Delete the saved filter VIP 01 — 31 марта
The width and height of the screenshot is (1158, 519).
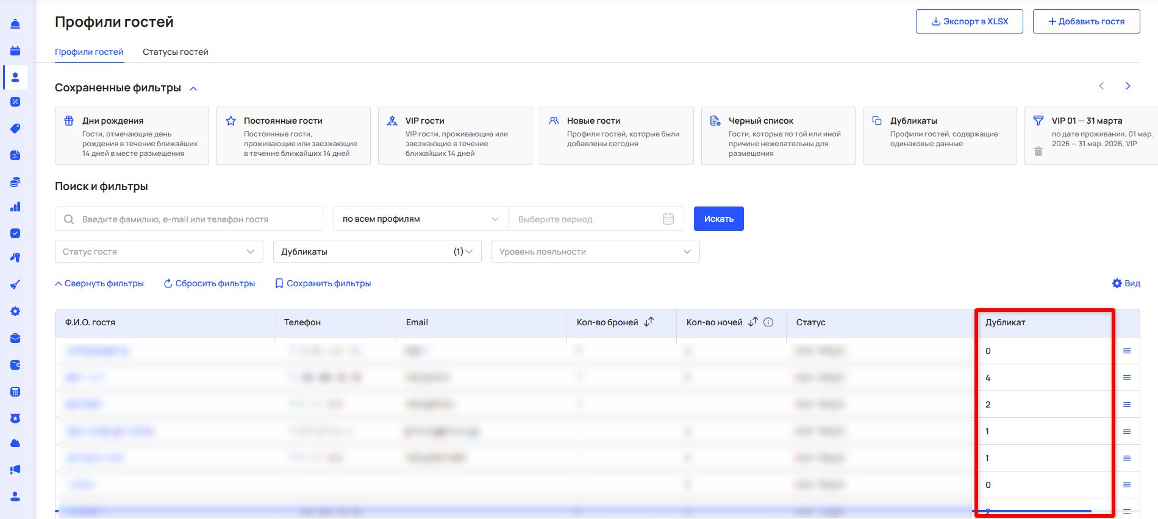pyautogui.click(x=1038, y=151)
